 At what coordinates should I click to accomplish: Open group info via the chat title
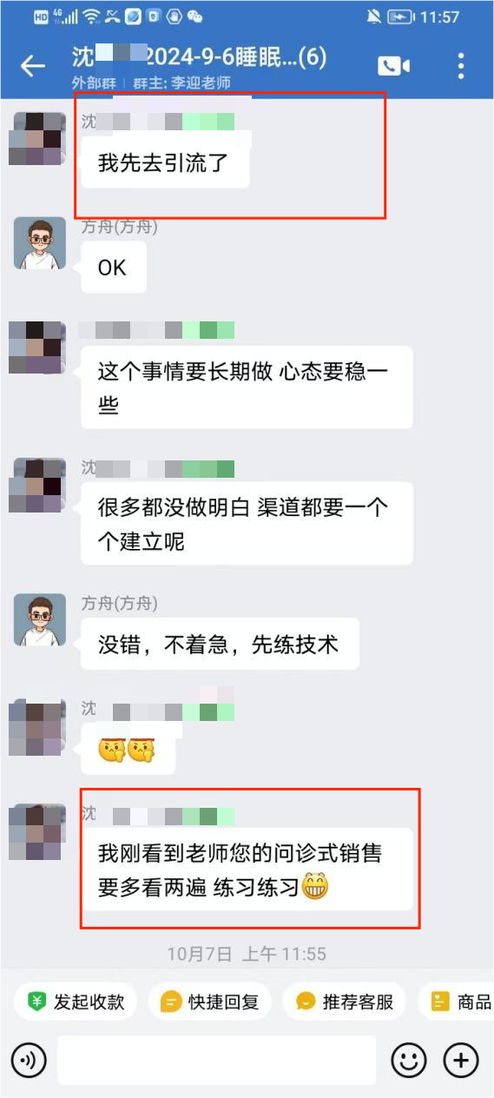point(200,58)
